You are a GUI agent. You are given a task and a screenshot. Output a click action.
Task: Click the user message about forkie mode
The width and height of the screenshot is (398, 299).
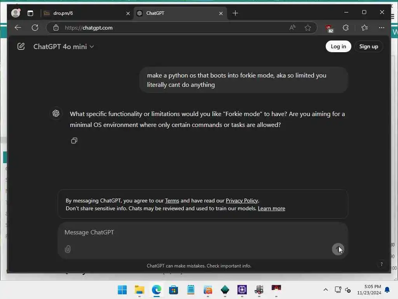[x=243, y=80]
